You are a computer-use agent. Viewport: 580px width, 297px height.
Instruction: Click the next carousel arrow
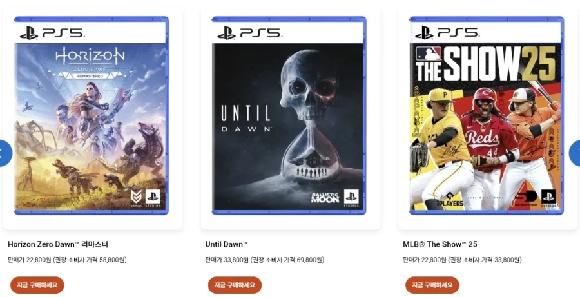pos(575,153)
